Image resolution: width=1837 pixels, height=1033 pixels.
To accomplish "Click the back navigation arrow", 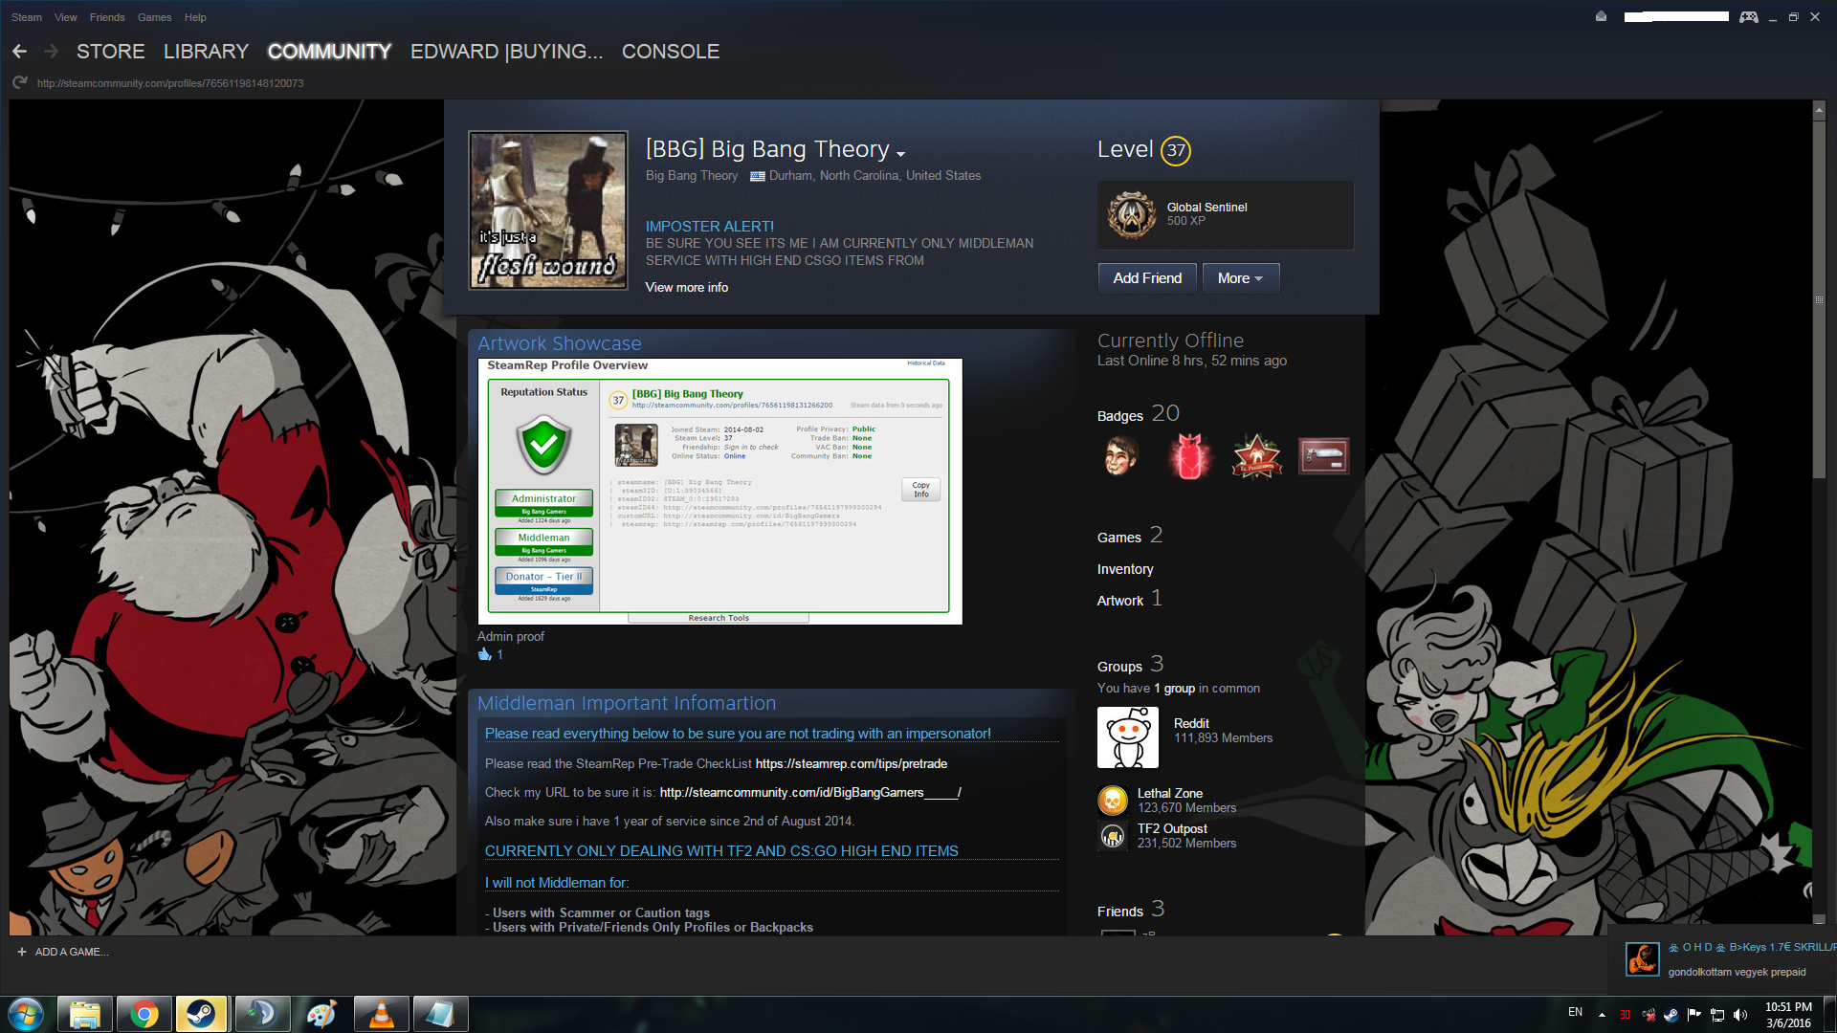I will point(19,52).
